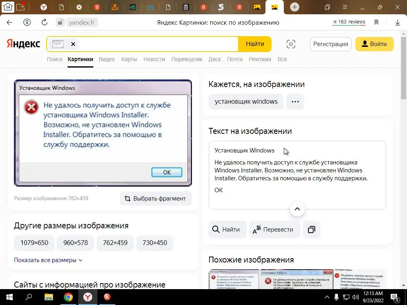Open the Windows Start menu
This screenshot has height=305, width=407.
click(10, 297)
